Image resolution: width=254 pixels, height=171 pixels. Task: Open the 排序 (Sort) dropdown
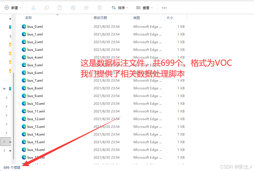pos(120,8)
